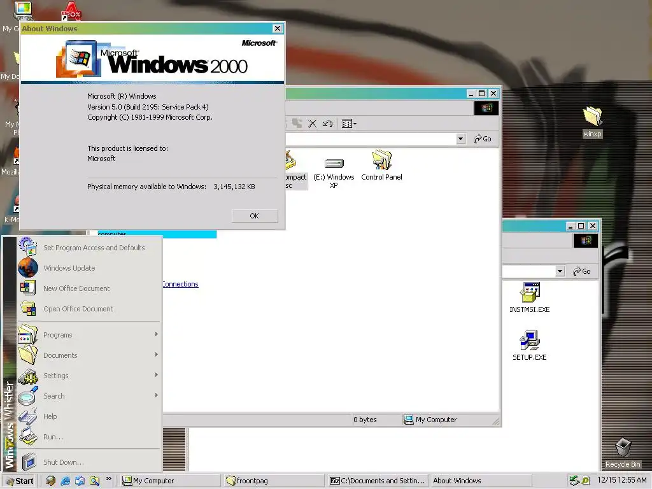Screen dimensions: 652x489
Task: Click the Help icon in Start menu
Action: [27, 416]
